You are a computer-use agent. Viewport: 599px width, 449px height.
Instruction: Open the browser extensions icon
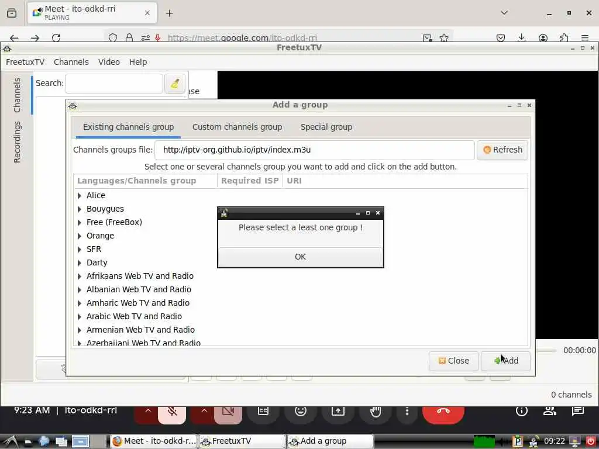(x=564, y=38)
